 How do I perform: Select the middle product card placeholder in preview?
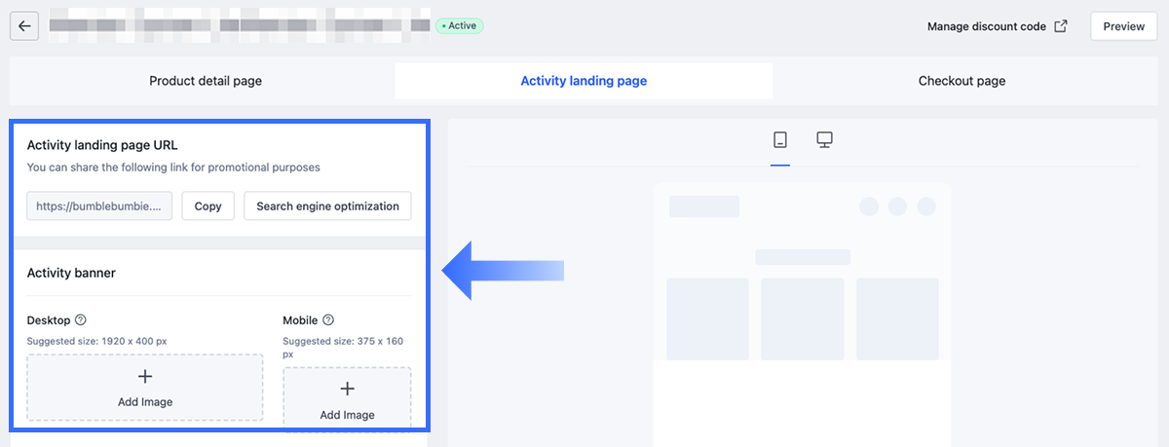point(802,318)
